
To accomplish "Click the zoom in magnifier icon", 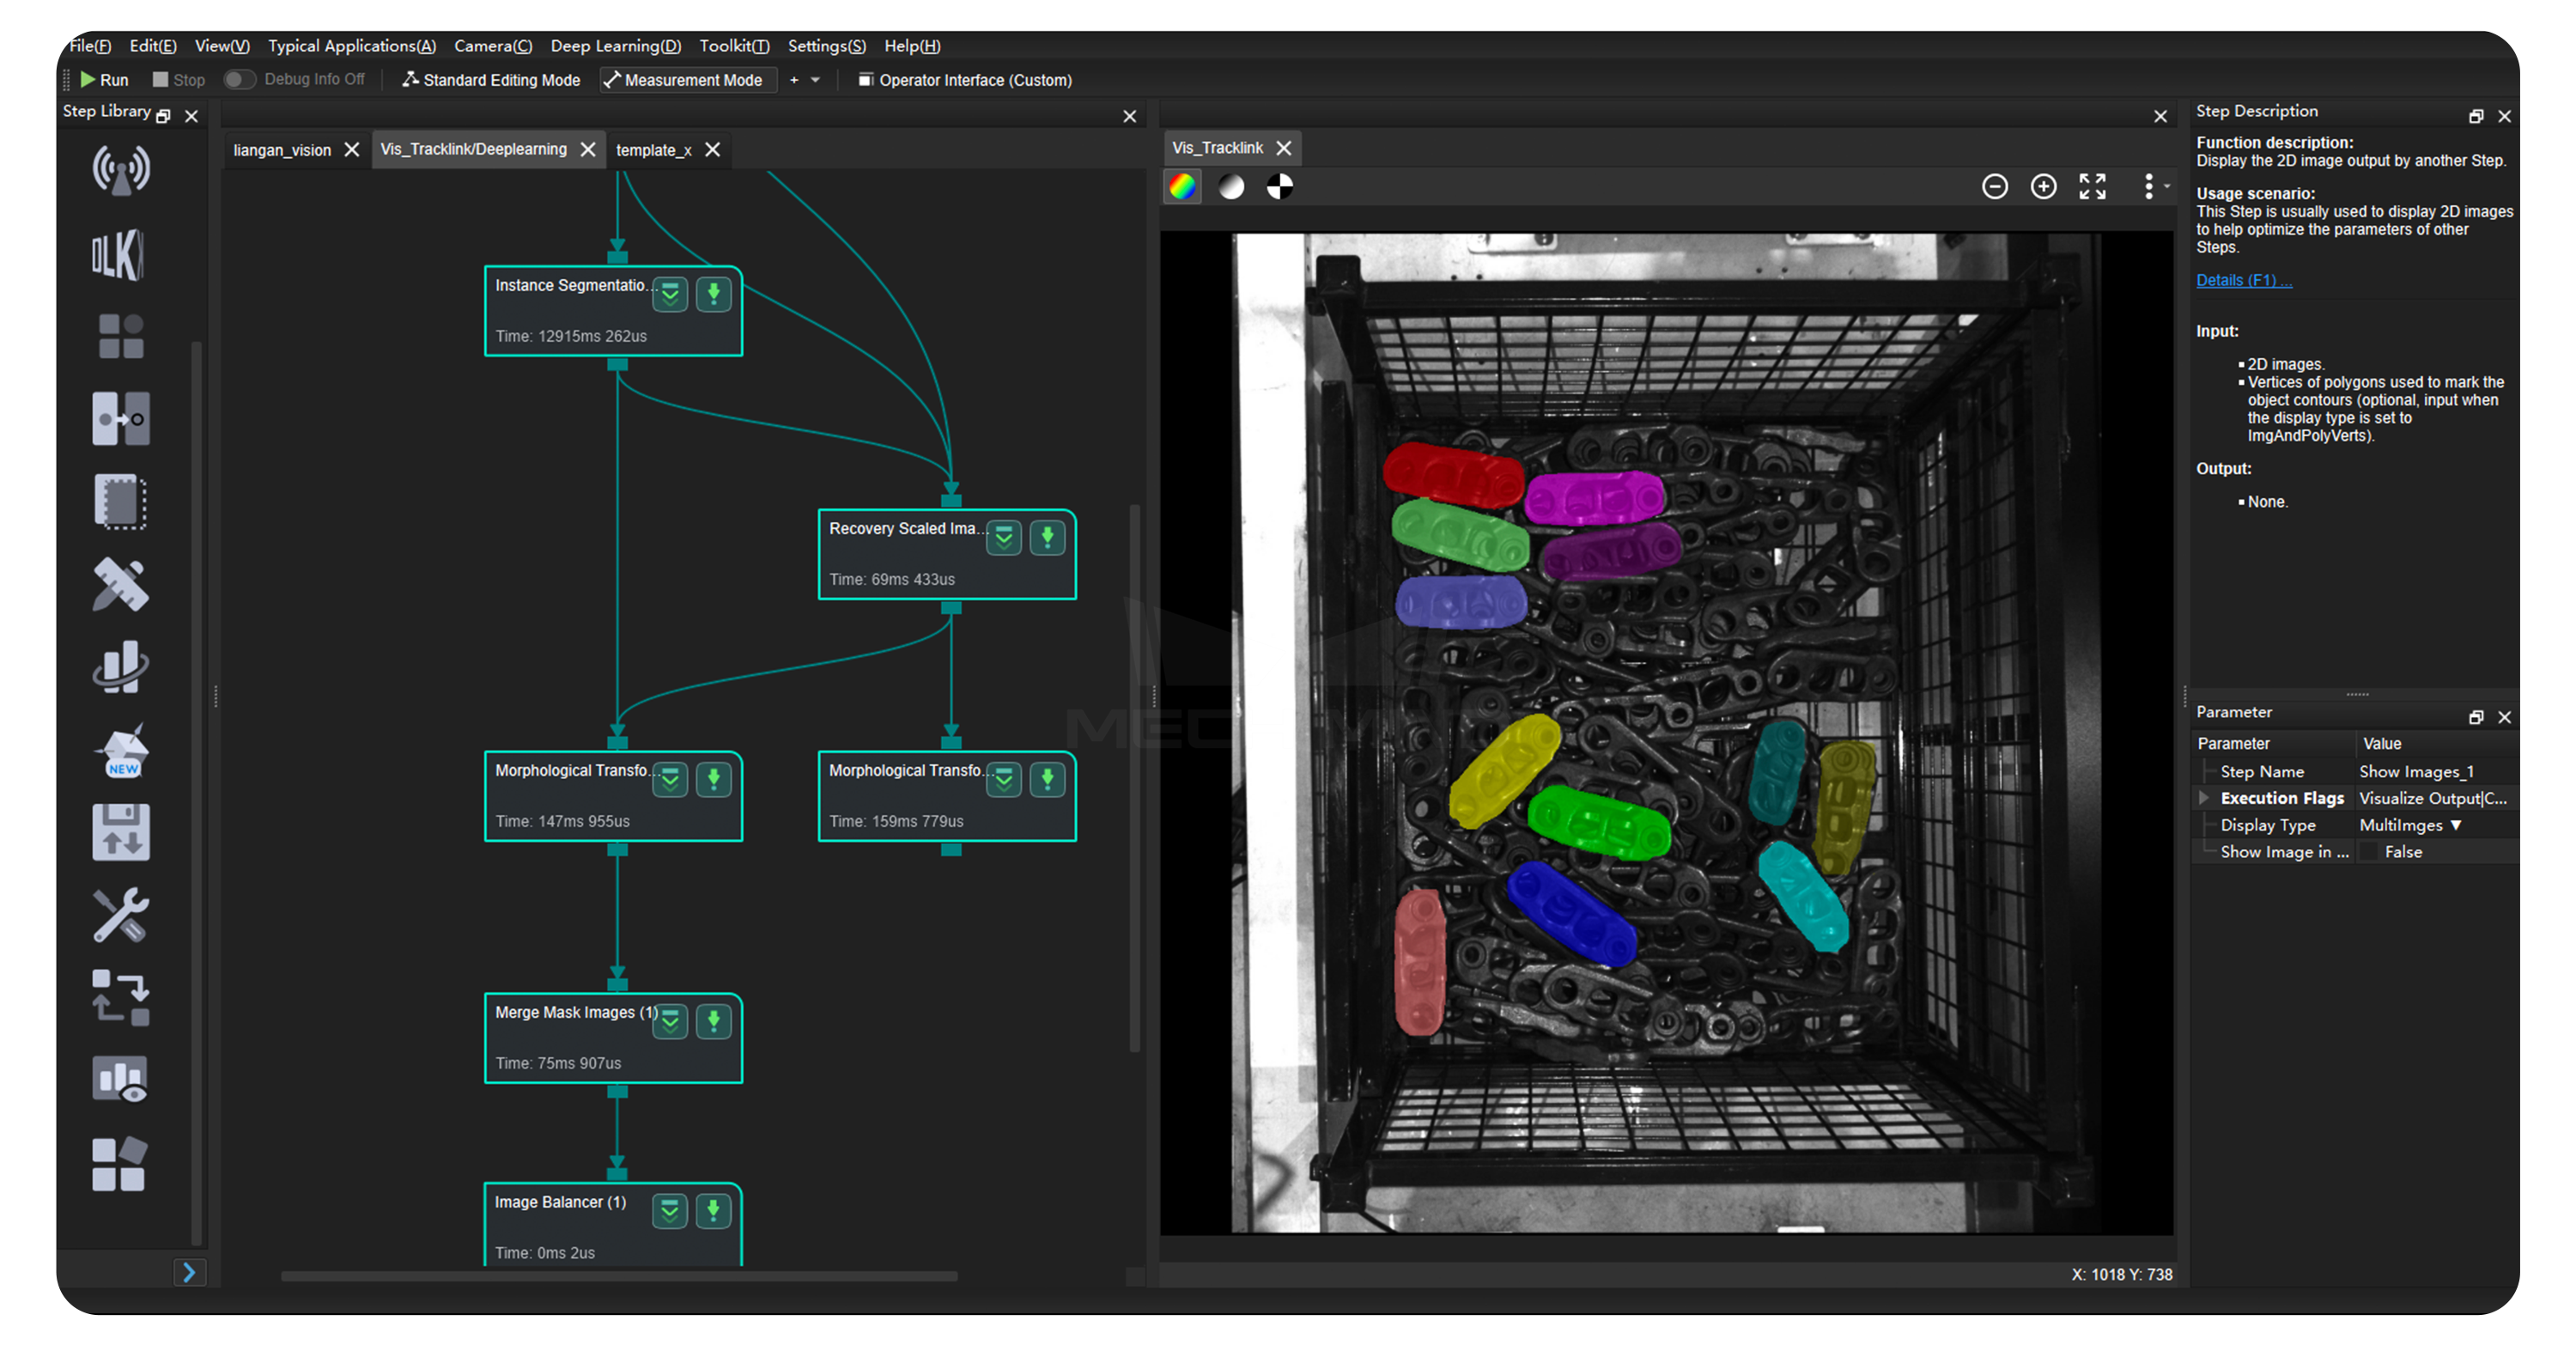I will [x=2043, y=187].
